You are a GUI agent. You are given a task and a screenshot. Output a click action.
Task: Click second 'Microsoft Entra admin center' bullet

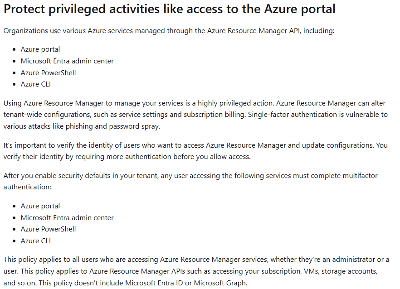[x=67, y=217]
